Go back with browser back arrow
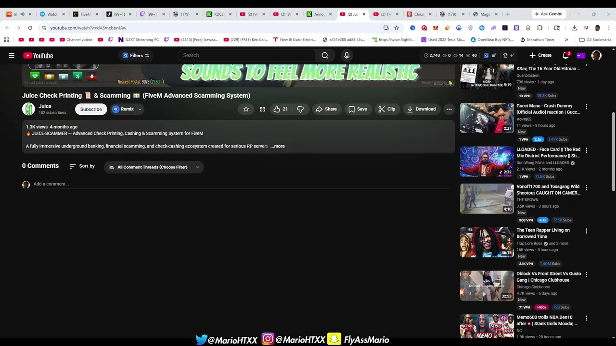Viewport: 616px width, 346px height. point(7,28)
